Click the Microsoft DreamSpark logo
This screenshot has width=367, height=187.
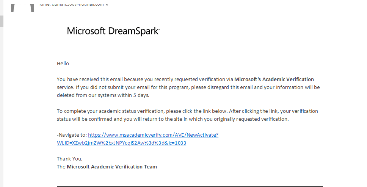click(x=113, y=31)
